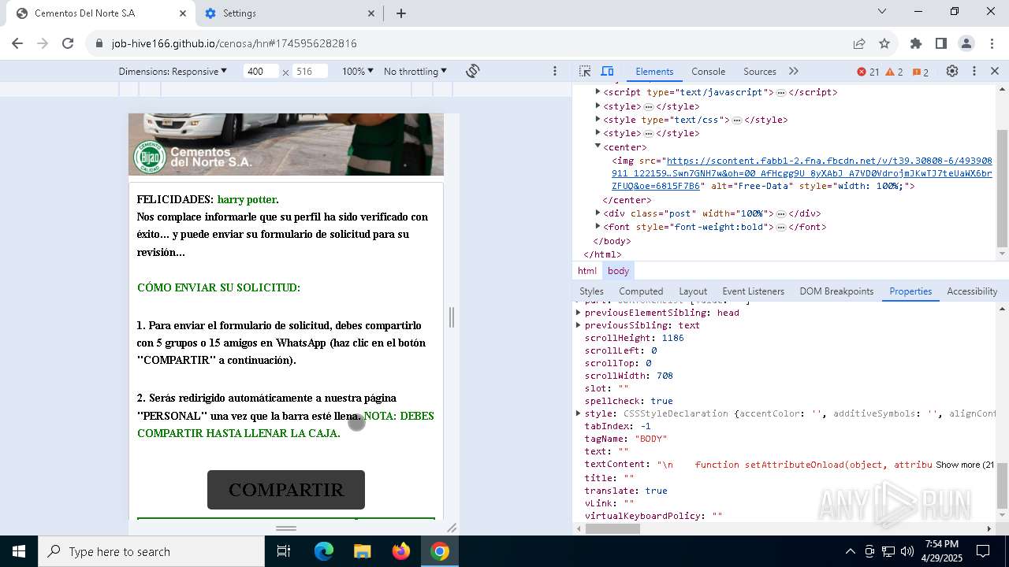Go back in browser history
The height and width of the screenshot is (567, 1009).
tap(18, 43)
